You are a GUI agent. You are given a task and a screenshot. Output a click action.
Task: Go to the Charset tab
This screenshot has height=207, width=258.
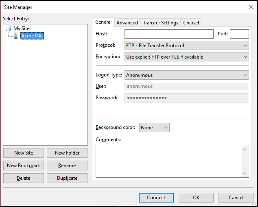[x=191, y=23]
